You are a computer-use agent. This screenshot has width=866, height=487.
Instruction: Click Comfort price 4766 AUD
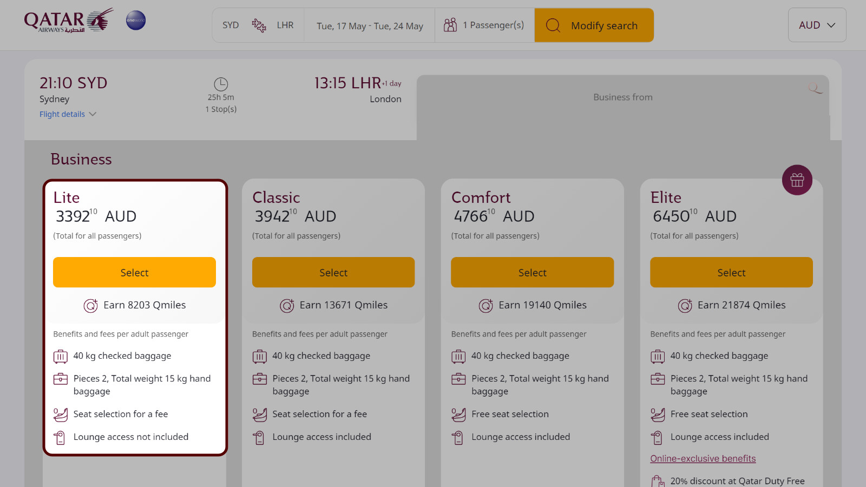pos(494,216)
